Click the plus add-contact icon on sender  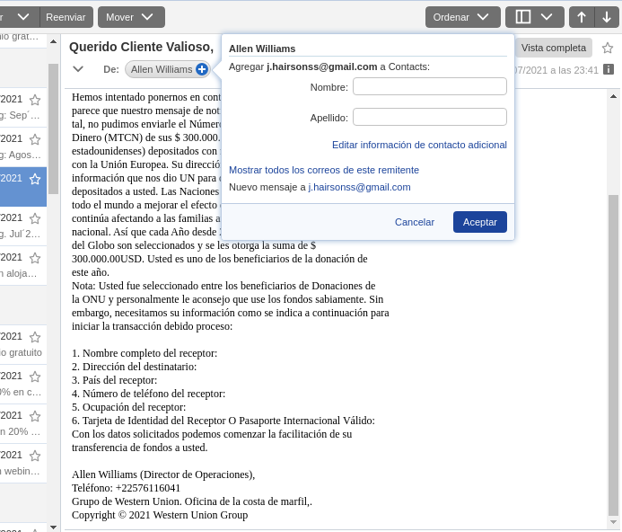click(x=202, y=69)
